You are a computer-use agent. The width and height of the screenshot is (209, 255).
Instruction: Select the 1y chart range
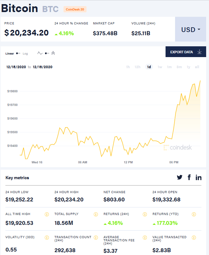[x=188, y=67]
